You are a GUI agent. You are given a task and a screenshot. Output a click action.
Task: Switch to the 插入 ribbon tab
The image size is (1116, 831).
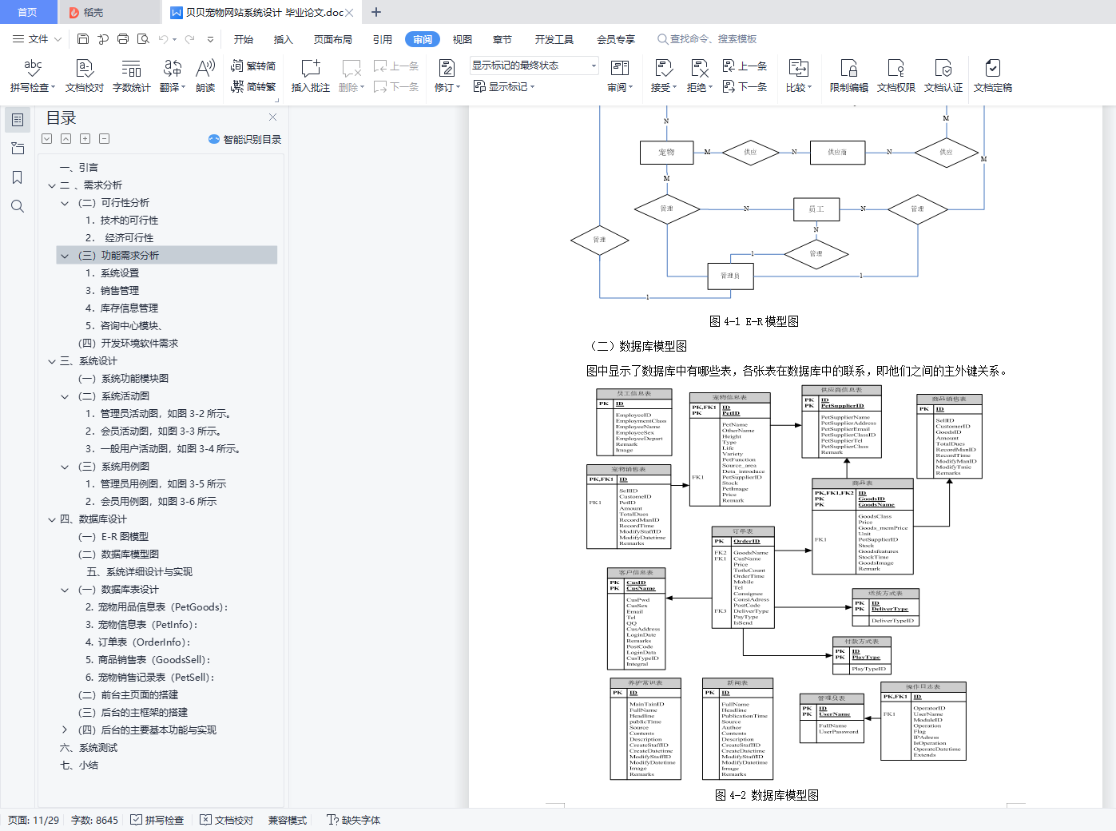[284, 39]
